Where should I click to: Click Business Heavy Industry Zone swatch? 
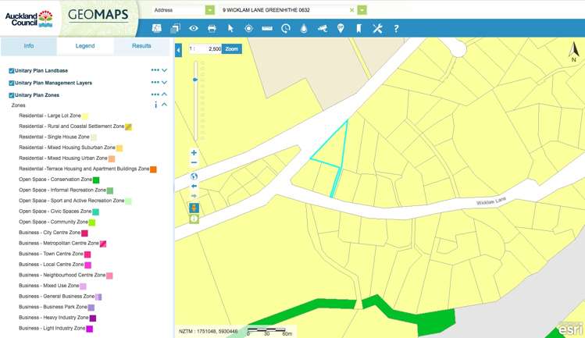[93, 318]
